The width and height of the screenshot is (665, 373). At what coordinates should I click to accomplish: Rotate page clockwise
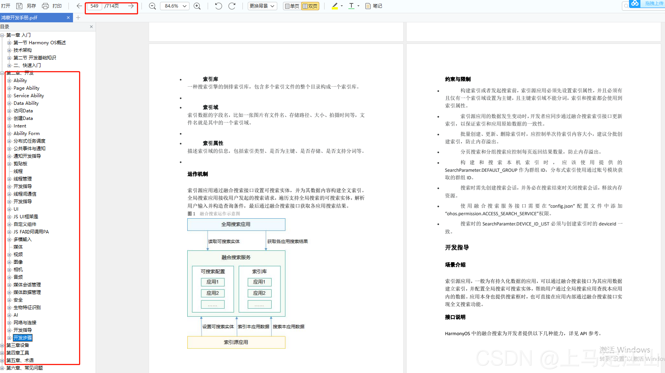tap(232, 6)
